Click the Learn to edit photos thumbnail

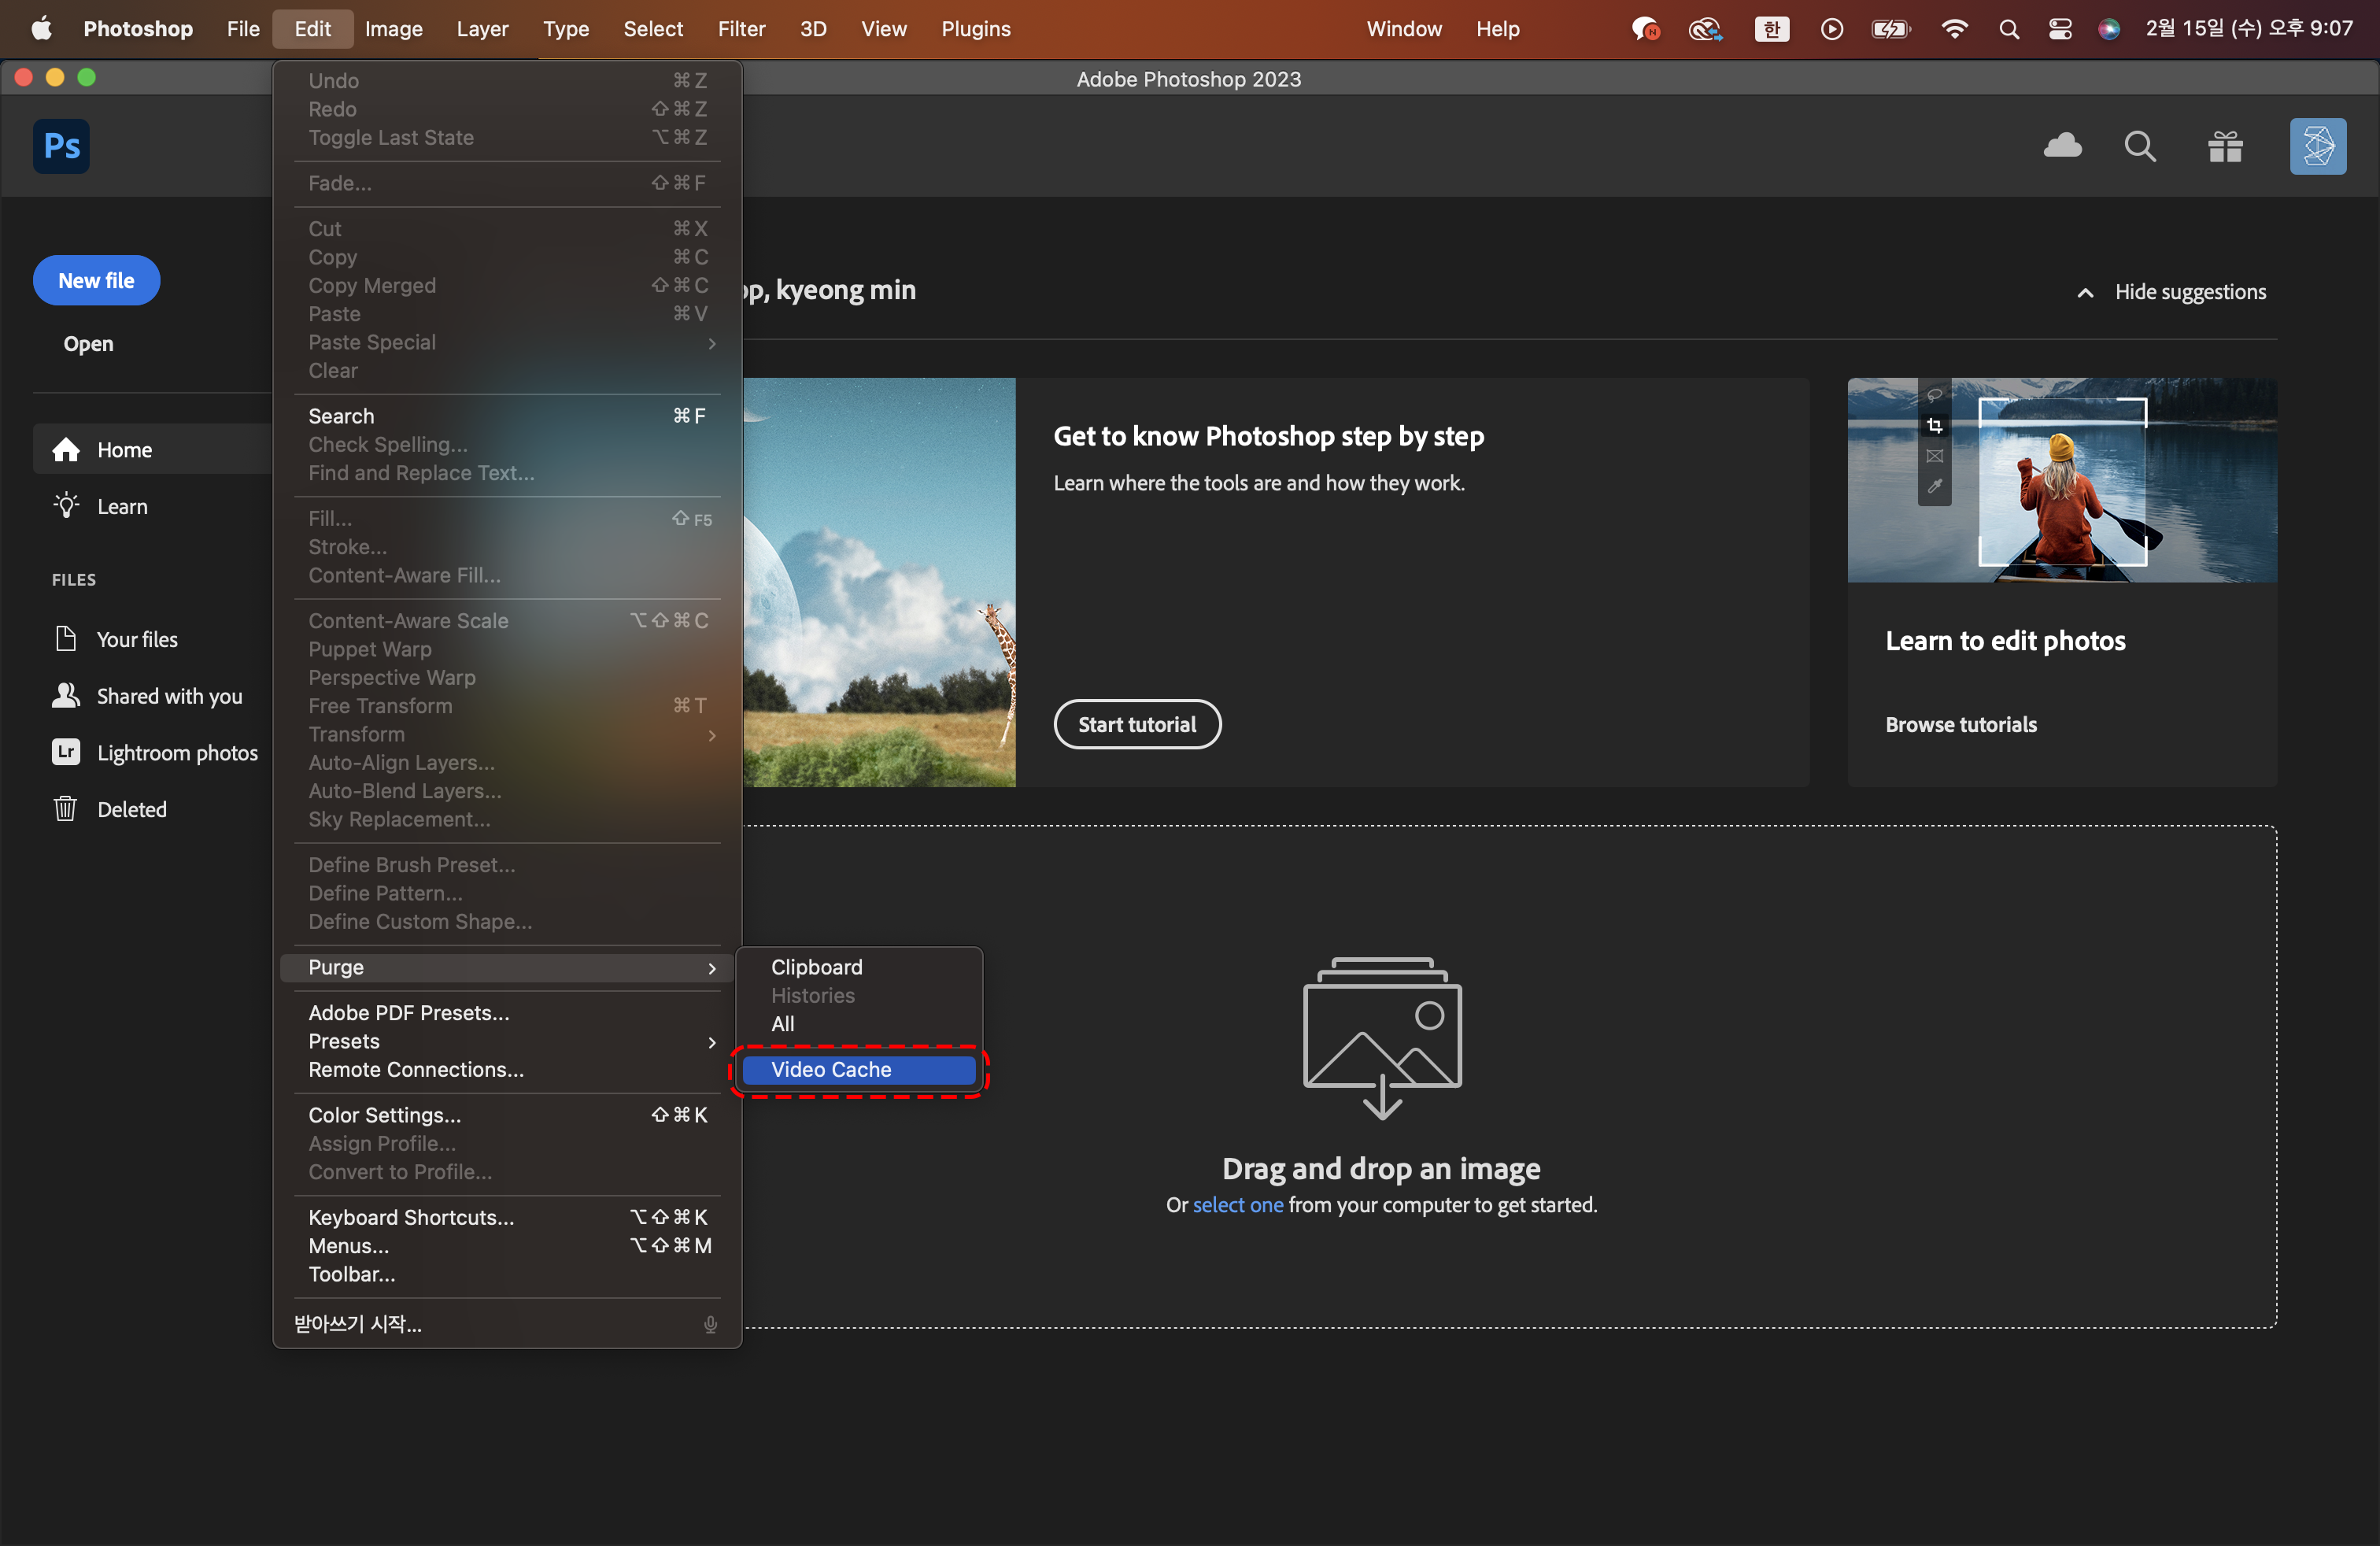click(2061, 480)
